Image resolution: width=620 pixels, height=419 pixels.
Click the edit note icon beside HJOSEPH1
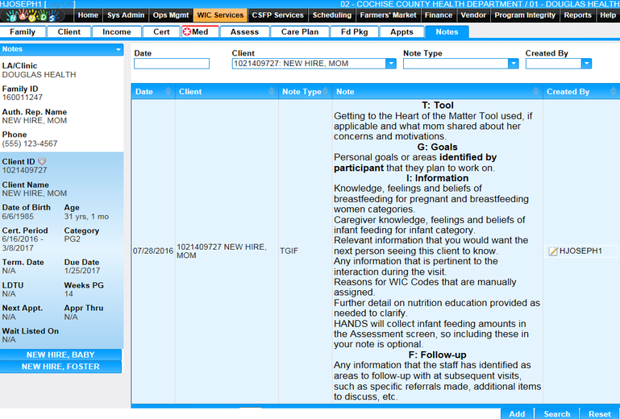click(x=552, y=251)
